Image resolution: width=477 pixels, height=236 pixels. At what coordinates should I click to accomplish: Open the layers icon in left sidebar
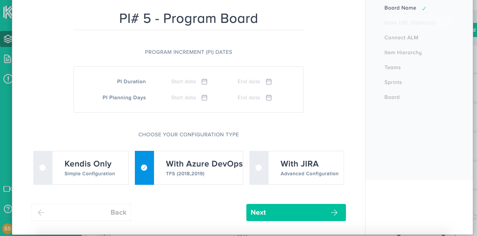[7, 39]
